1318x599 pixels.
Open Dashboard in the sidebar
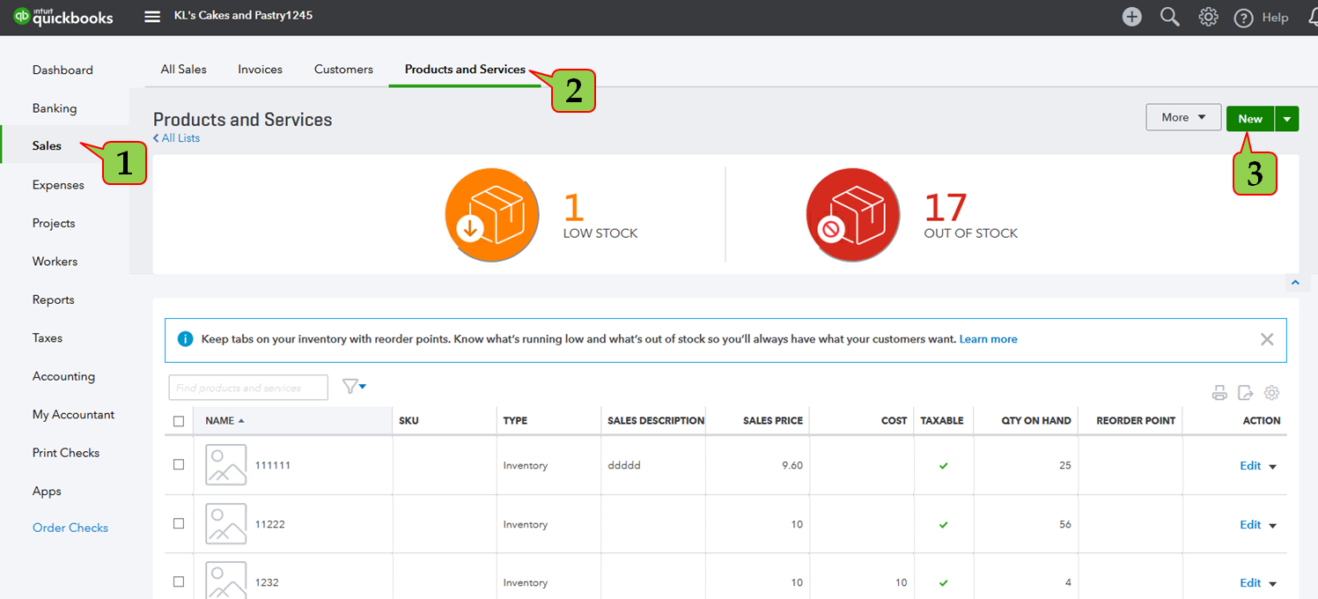pos(63,70)
